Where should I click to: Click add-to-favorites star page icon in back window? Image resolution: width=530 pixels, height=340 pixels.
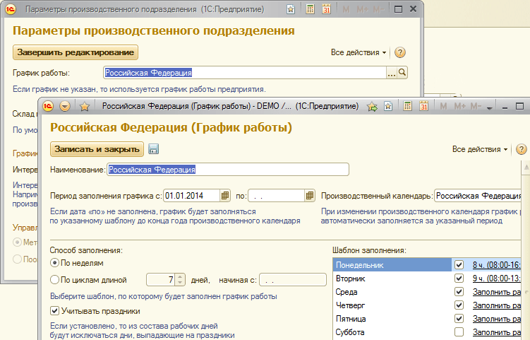click(x=291, y=9)
